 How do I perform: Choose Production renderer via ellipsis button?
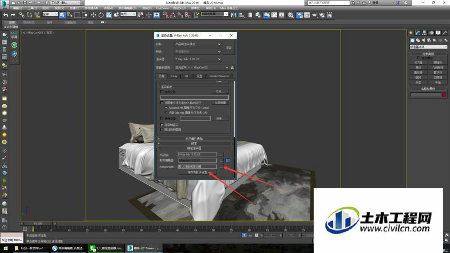pos(220,155)
